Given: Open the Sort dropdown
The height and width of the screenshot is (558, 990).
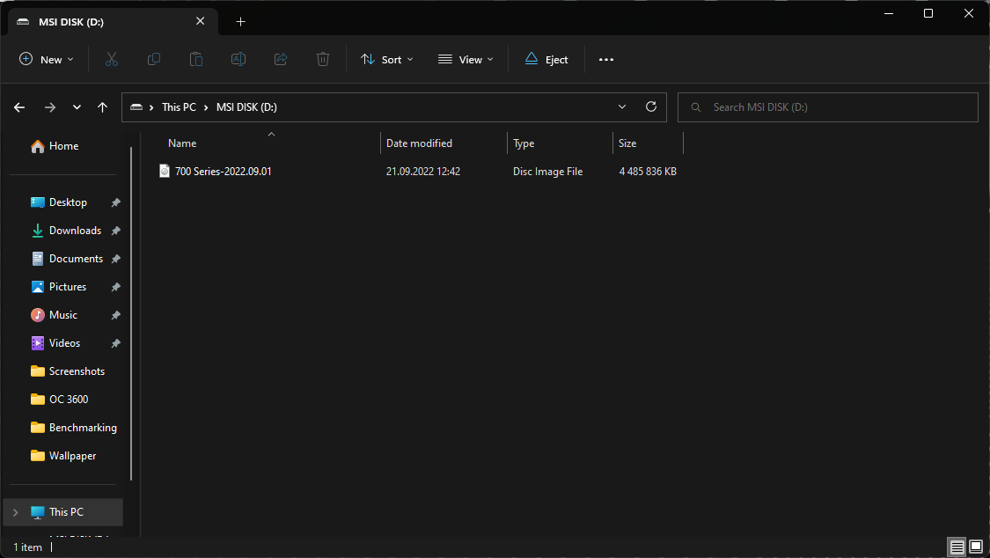Looking at the screenshot, I should (x=387, y=59).
